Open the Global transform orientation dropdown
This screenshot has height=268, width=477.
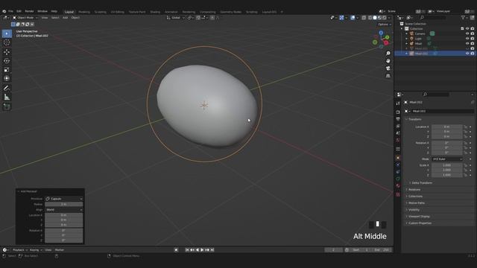[176, 18]
